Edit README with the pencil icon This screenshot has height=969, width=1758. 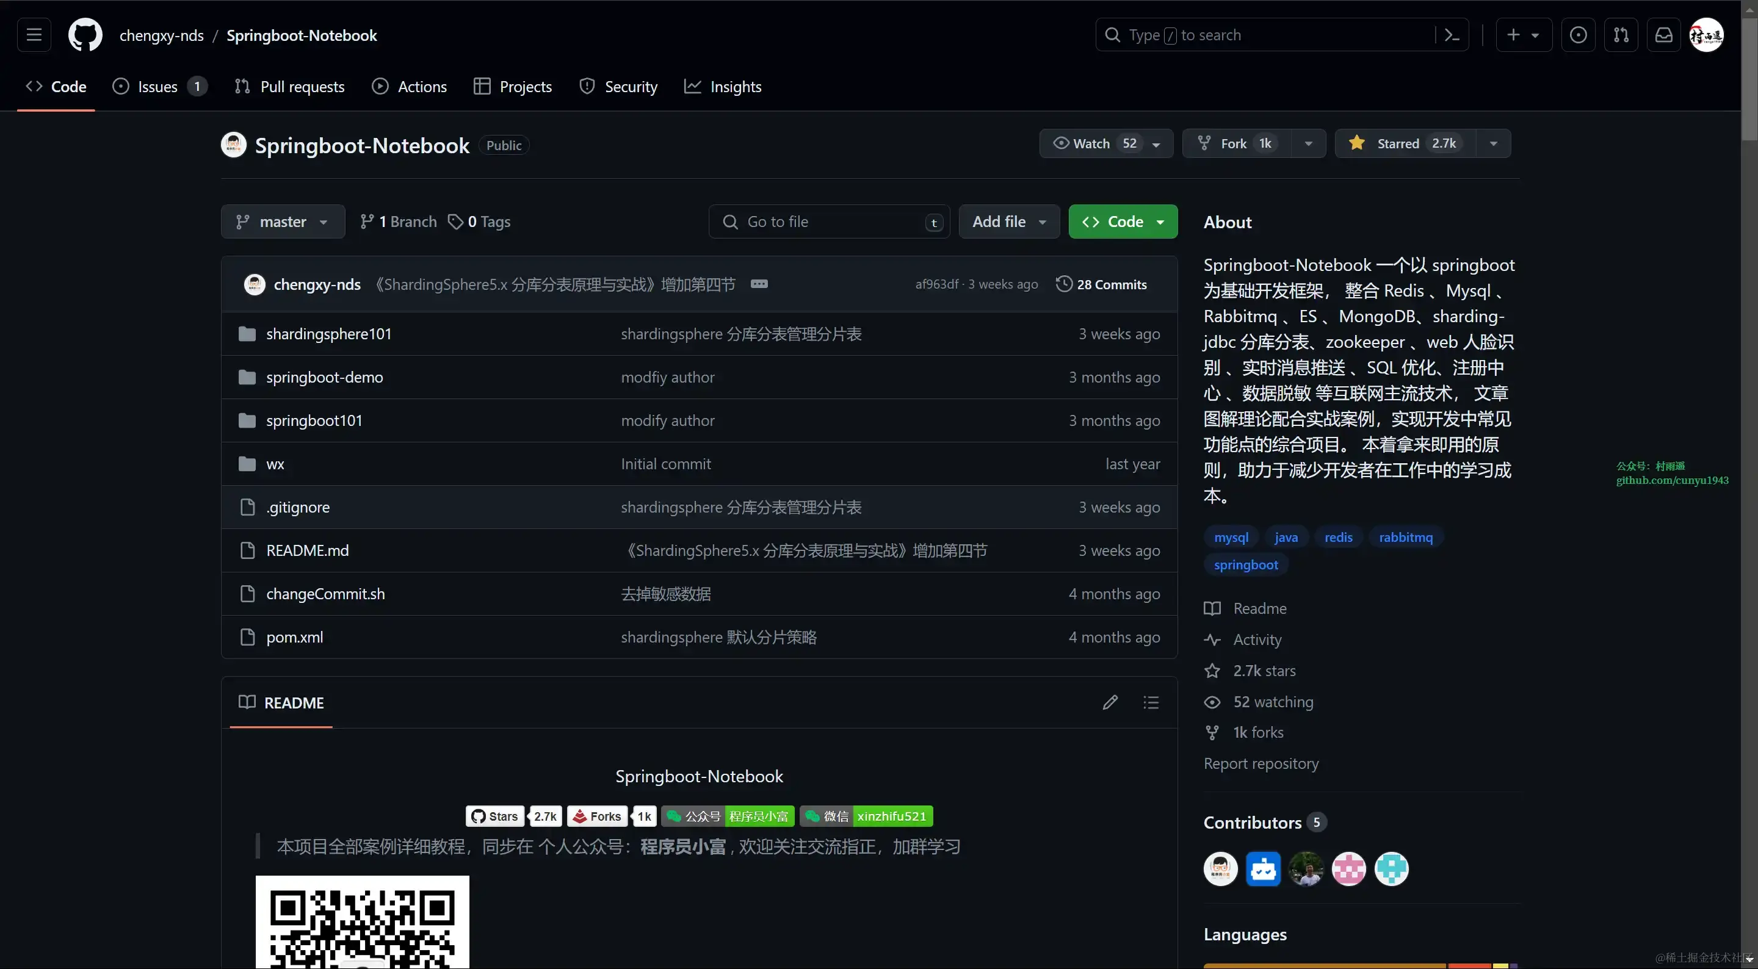pos(1110,702)
